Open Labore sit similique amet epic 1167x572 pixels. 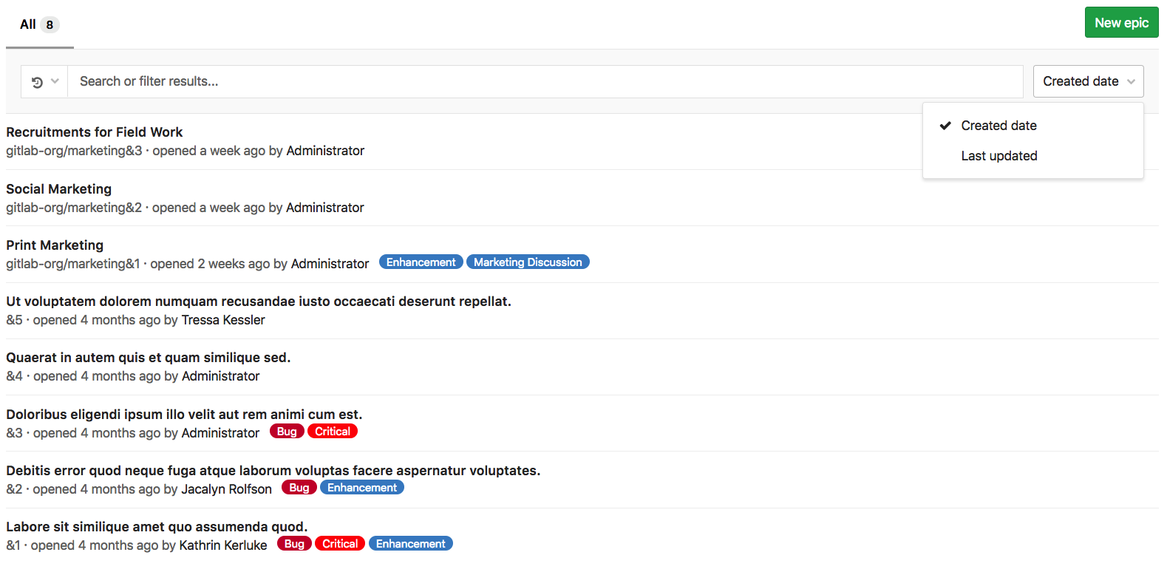coord(156,527)
